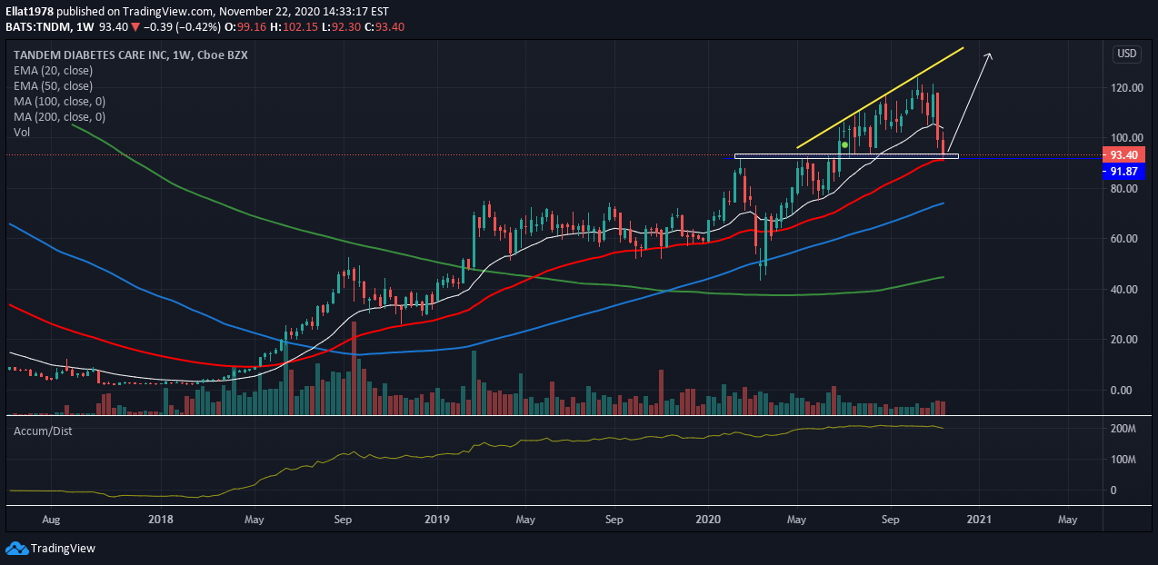Click the 2018 label on time axis
This screenshot has height=565, width=1158.
[161, 520]
